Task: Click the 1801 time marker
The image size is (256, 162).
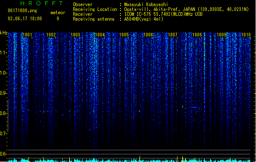Action: pyautogui.click(x=27, y=35)
